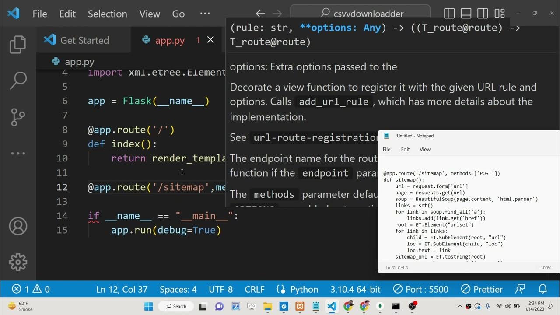The height and width of the screenshot is (315, 560).
Task: Click the notifications bell in status bar
Action: (x=542, y=289)
